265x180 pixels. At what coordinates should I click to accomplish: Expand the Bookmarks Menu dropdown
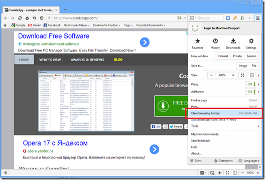pos(77,25)
